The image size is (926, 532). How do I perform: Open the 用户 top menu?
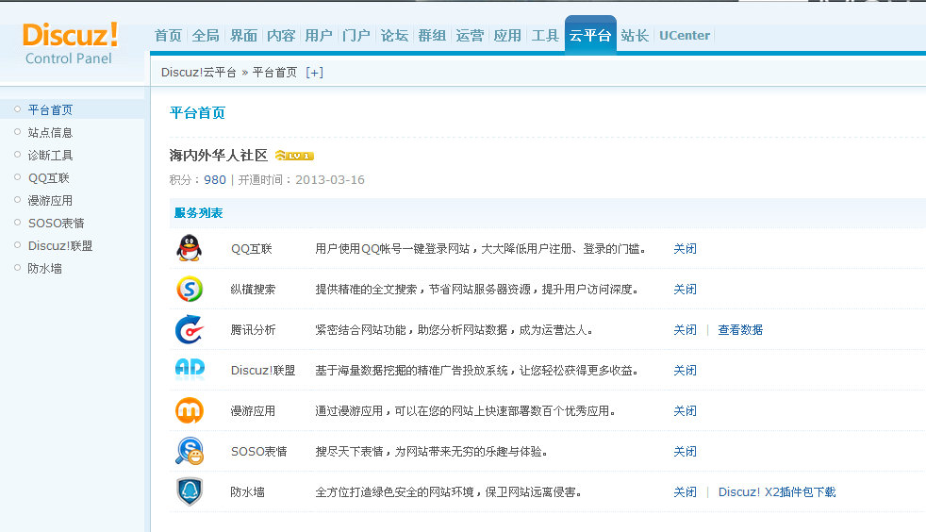pyautogui.click(x=319, y=36)
